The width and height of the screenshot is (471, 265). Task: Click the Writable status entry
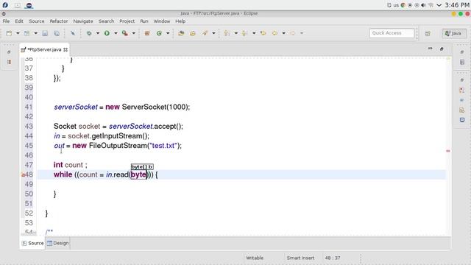[255, 258]
